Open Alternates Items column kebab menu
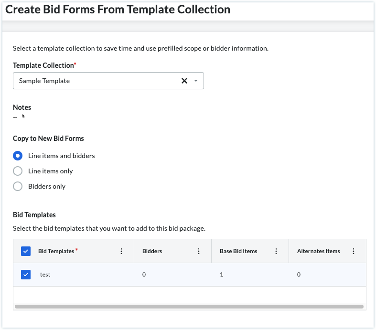This screenshot has height=330, width=376. click(354, 251)
